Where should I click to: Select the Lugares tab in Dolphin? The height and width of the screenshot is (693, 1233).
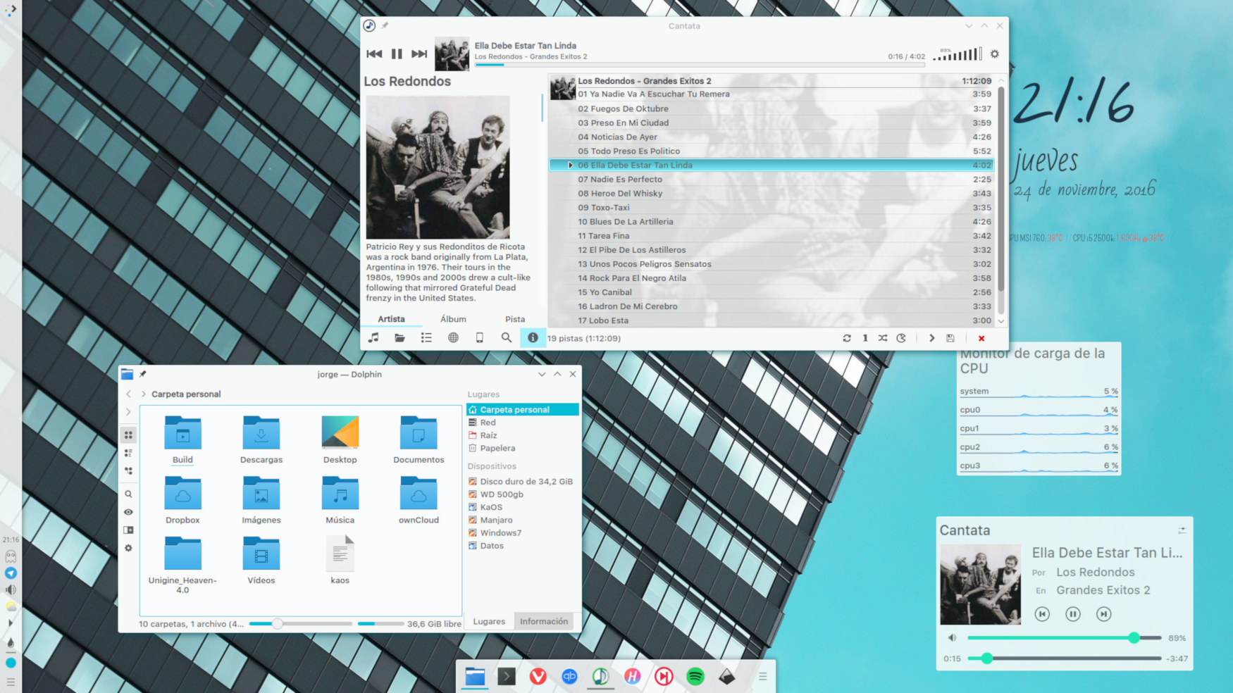tap(489, 621)
